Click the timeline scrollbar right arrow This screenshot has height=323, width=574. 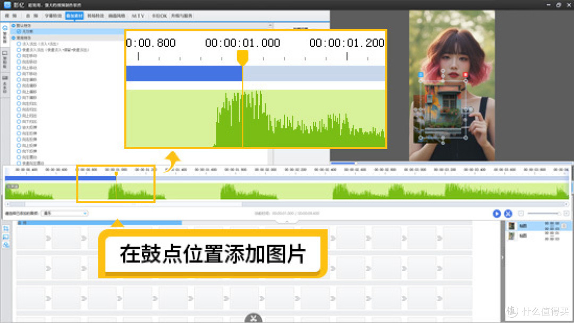pyautogui.click(x=566, y=204)
